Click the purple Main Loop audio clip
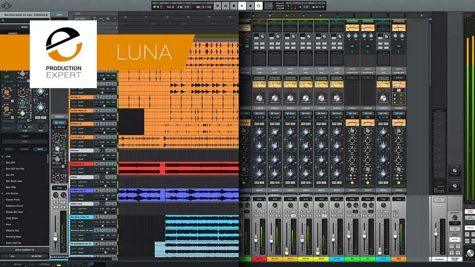The width and height of the screenshot is (475, 267). 179,195
